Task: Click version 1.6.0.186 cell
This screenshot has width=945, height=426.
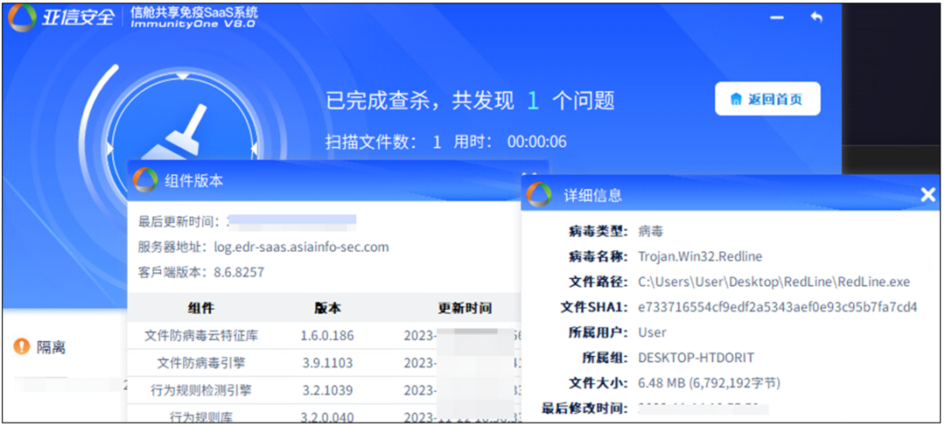Action: pos(327,336)
